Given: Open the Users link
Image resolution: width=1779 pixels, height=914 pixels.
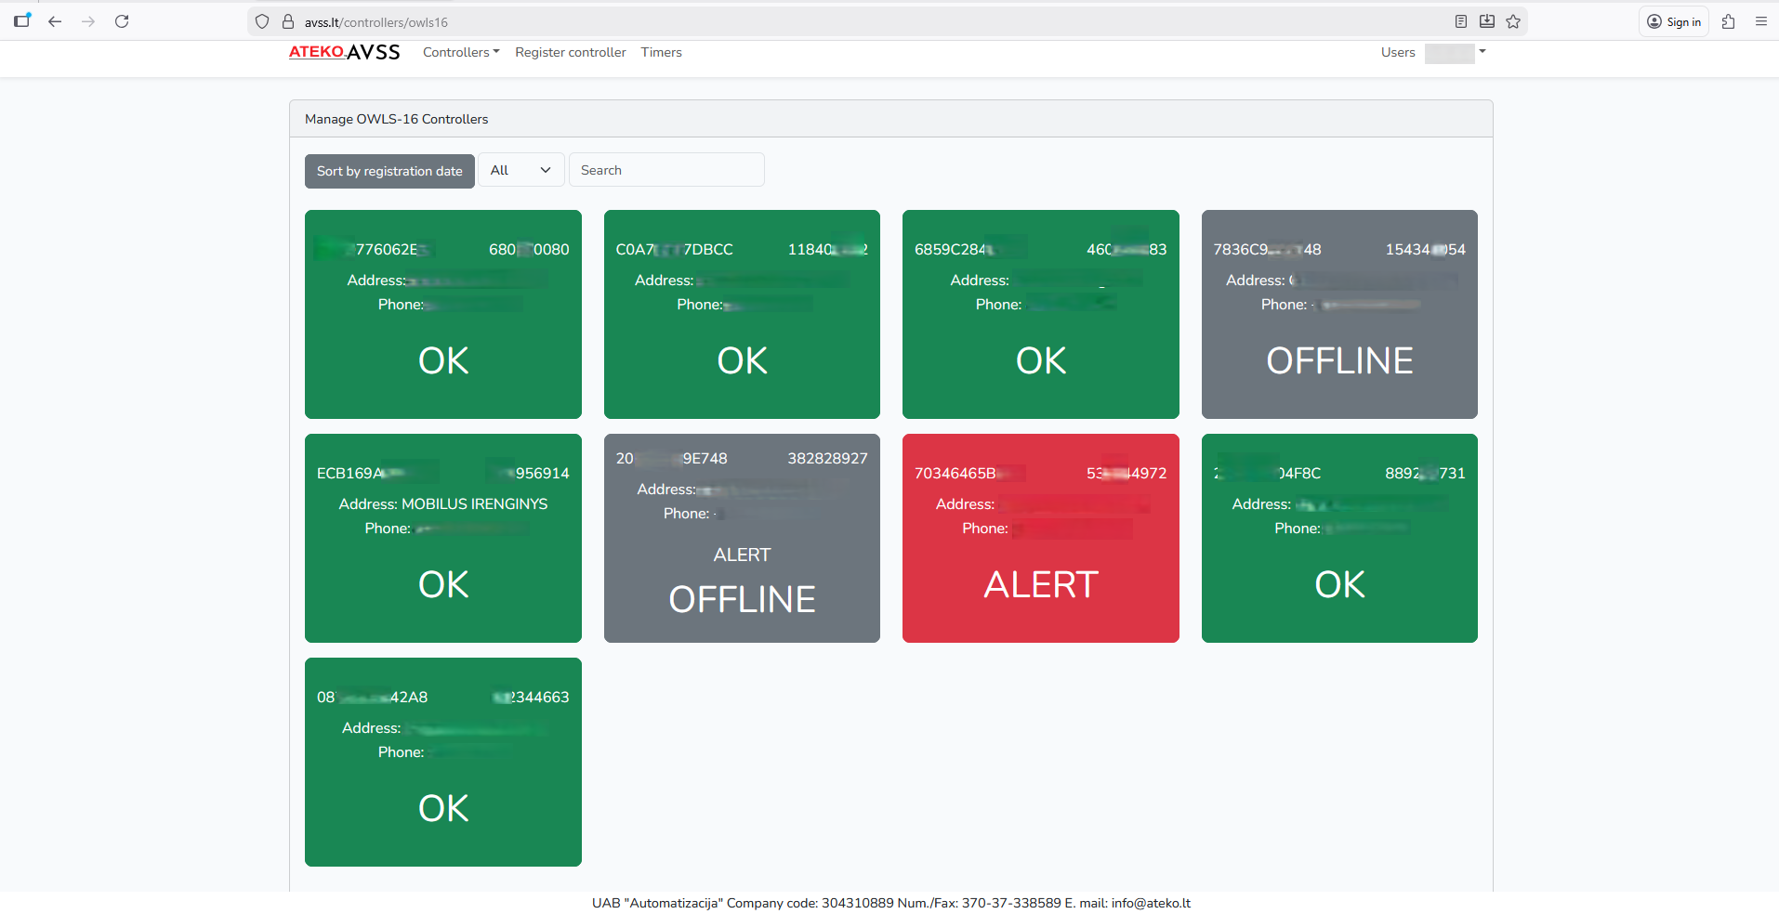Looking at the screenshot, I should 1397,52.
